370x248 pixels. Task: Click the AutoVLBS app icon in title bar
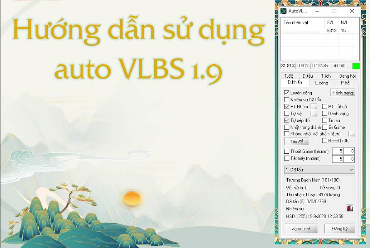[x=284, y=11]
